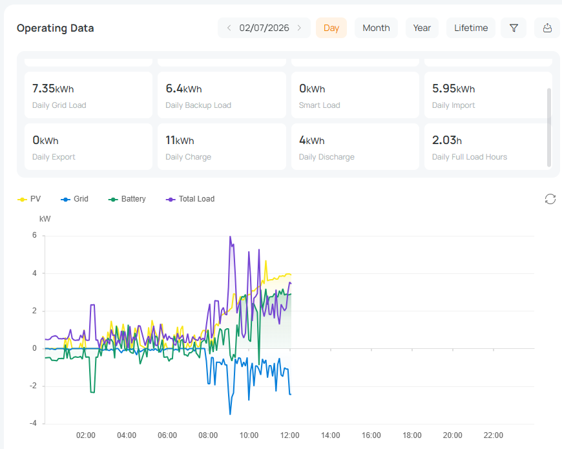Click the export data icon
The height and width of the screenshot is (449, 562).
547,28
